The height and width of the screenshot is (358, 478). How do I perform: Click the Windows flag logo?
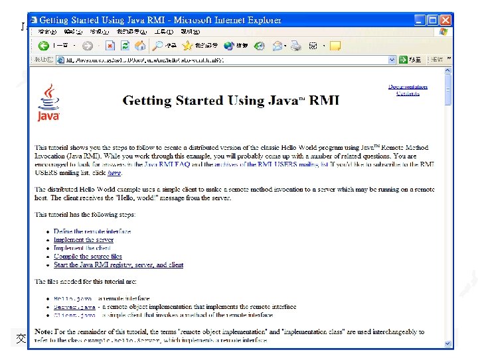443,32
